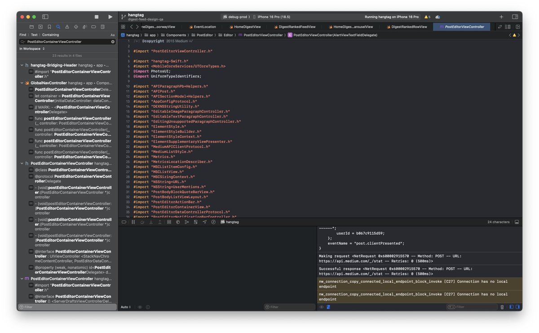539x333 pixels.
Task: Collapse GlobalNavController search results
Action: coord(22,83)
